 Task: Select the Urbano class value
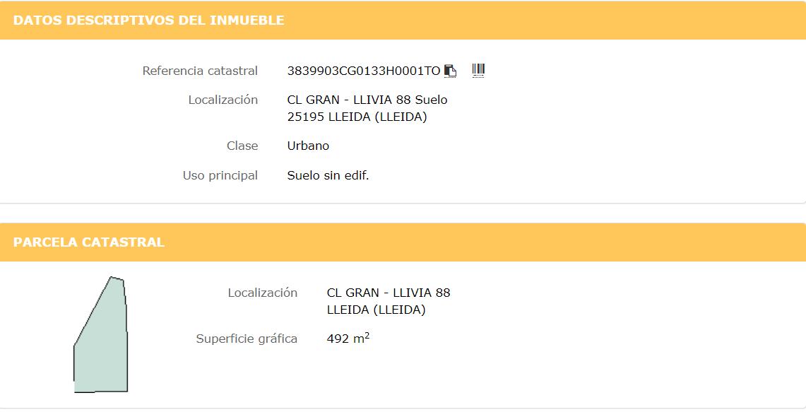pos(308,146)
